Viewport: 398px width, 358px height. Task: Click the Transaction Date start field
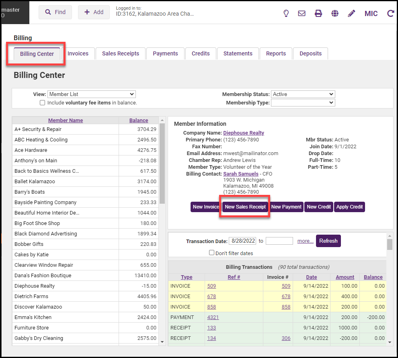pos(242,241)
